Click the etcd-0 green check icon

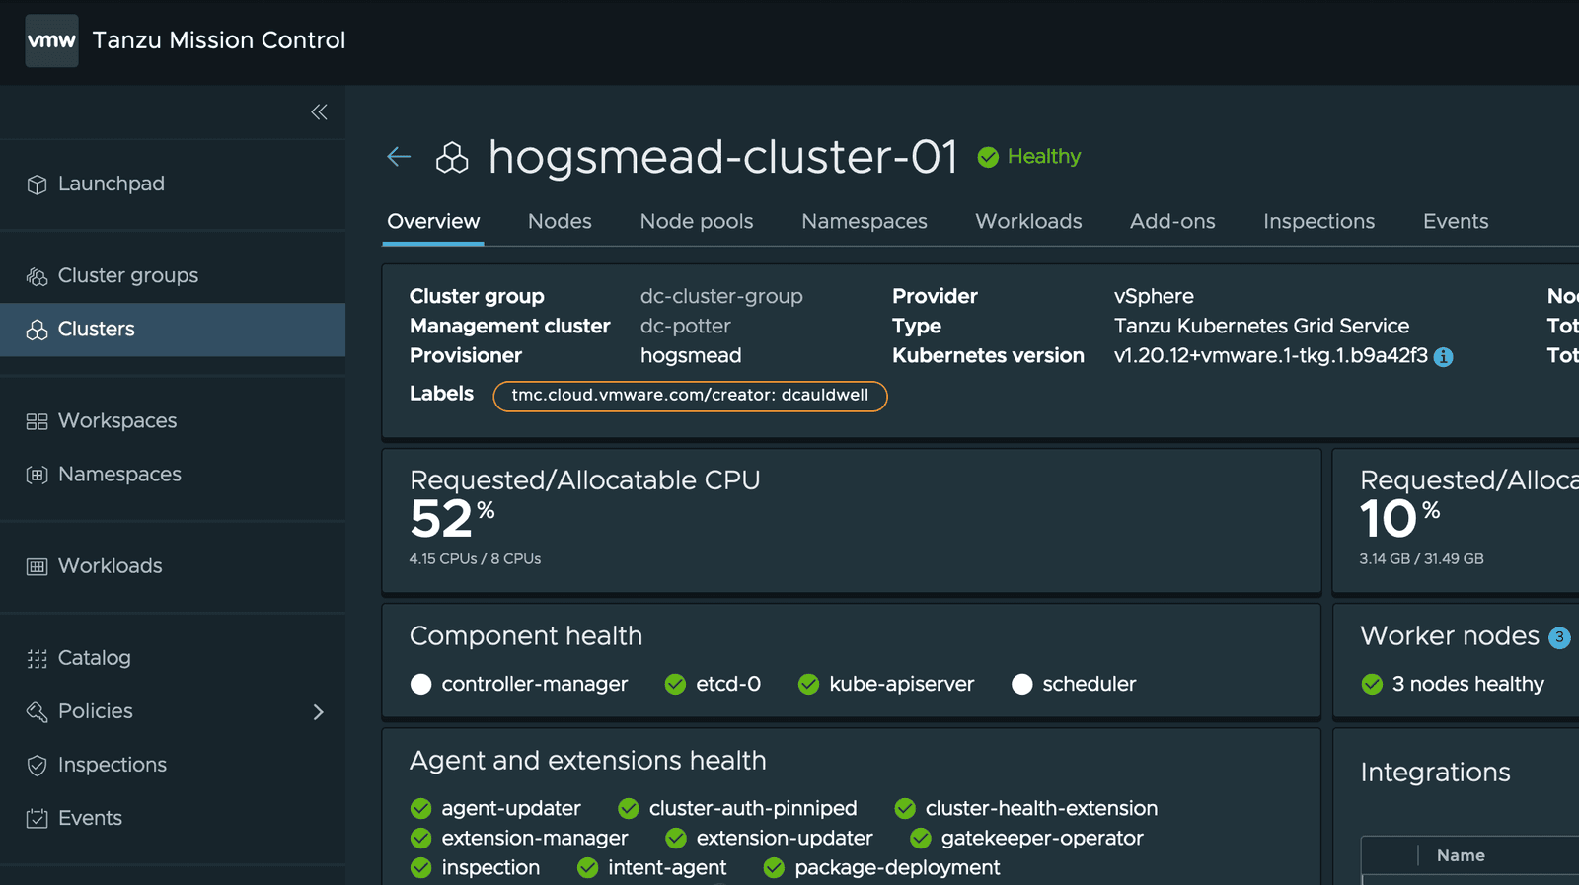pyautogui.click(x=676, y=684)
